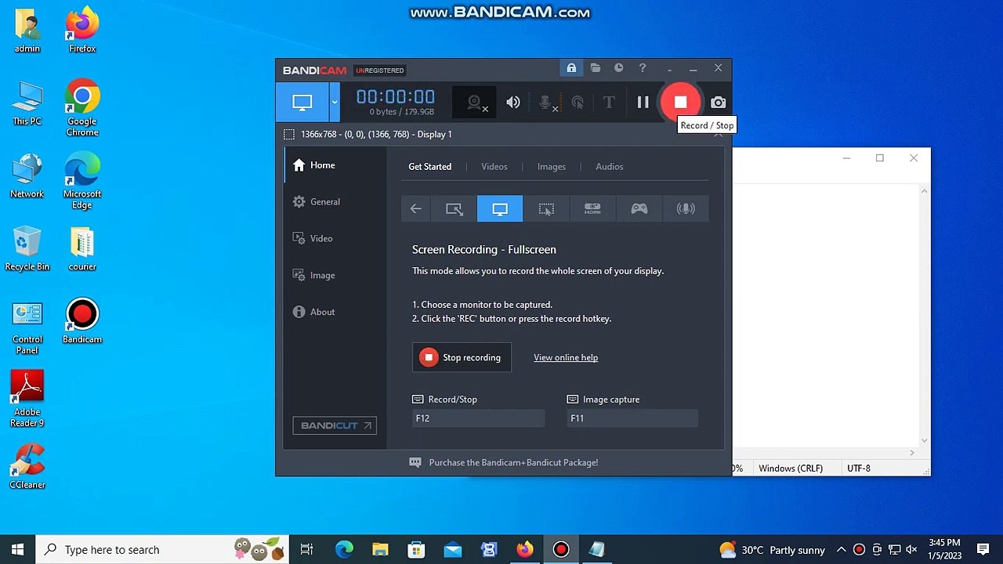Open the About section in the sidebar
Image resolution: width=1003 pixels, height=564 pixels.
[x=335, y=312]
